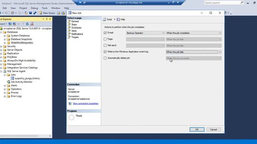The width and height of the screenshot is (257, 144).
Task: Click the Save icon in SSMS toolbar
Action: pos(31,13)
